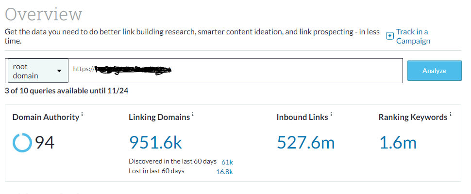Click the Track in a Campaign plus icon

(389, 36)
